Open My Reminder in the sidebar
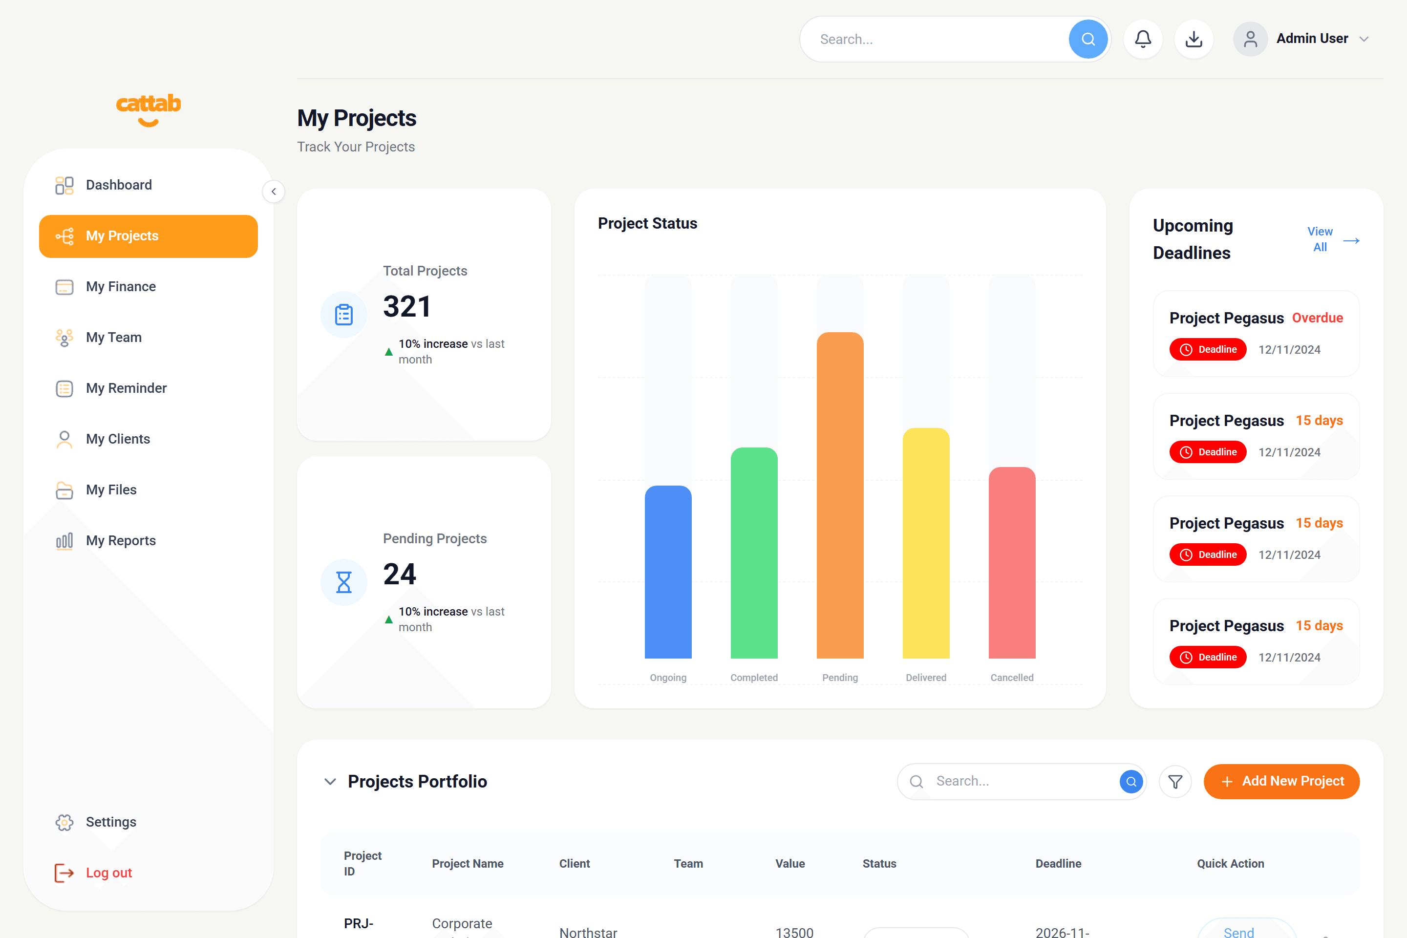The height and width of the screenshot is (938, 1407). pyautogui.click(x=149, y=388)
